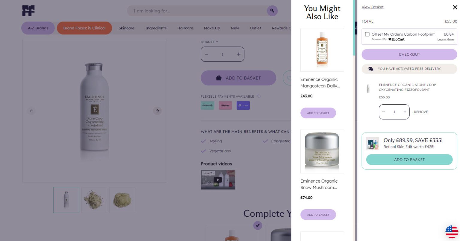Close the basket panel
Screen dimensions: 460x241
455,7
